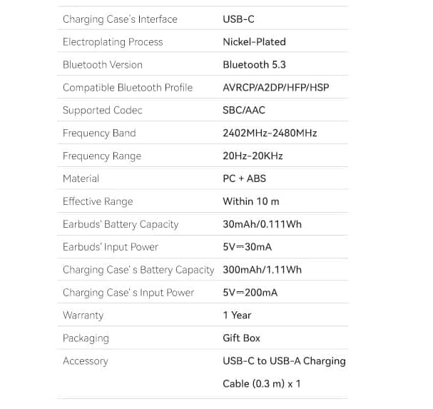The width and height of the screenshot is (433, 409).
Task: Click the 5V 200mA input power value
Action: pos(250,293)
